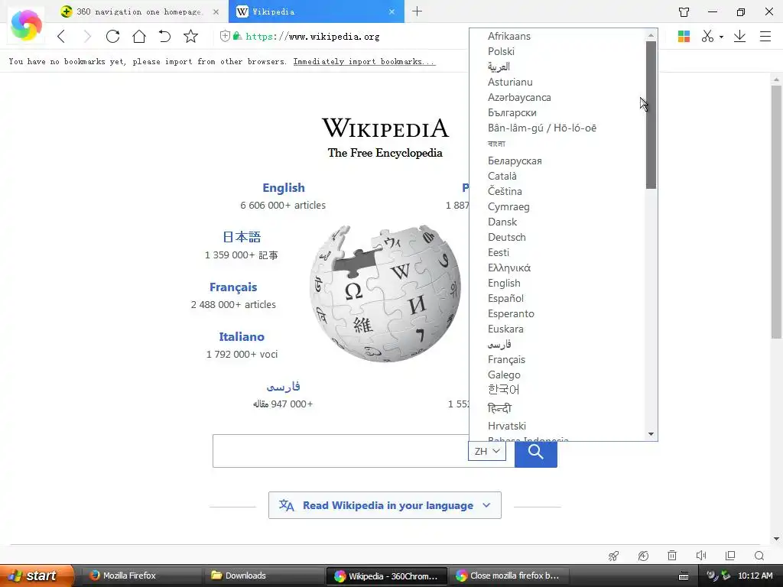Click language list scroll up arrow
This screenshot has height=587, width=783.
coord(651,35)
